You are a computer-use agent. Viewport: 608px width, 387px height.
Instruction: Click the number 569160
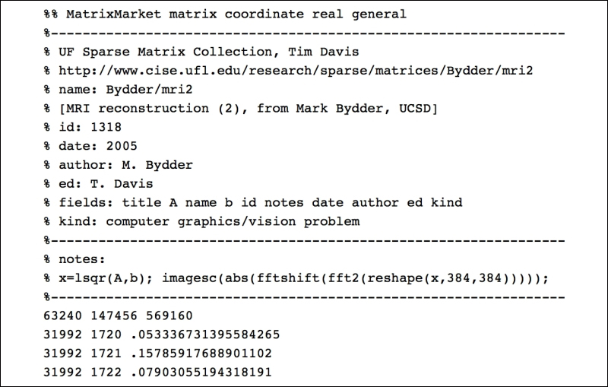coord(169,316)
